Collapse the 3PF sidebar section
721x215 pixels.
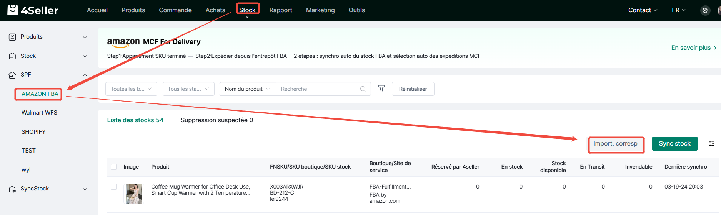point(85,75)
